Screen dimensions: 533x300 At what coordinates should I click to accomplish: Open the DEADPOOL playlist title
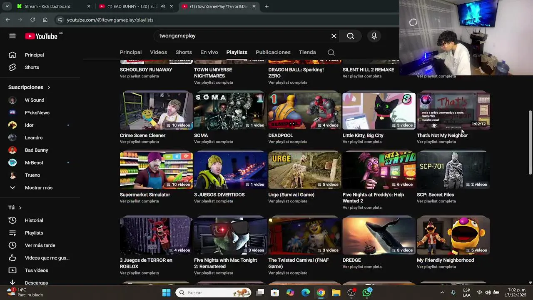(281, 135)
